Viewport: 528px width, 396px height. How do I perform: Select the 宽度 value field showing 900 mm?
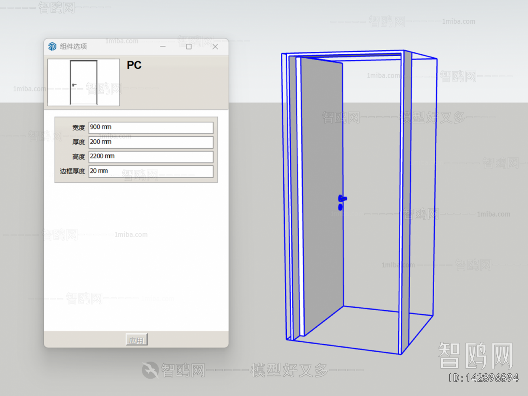click(x=151, y=128)
